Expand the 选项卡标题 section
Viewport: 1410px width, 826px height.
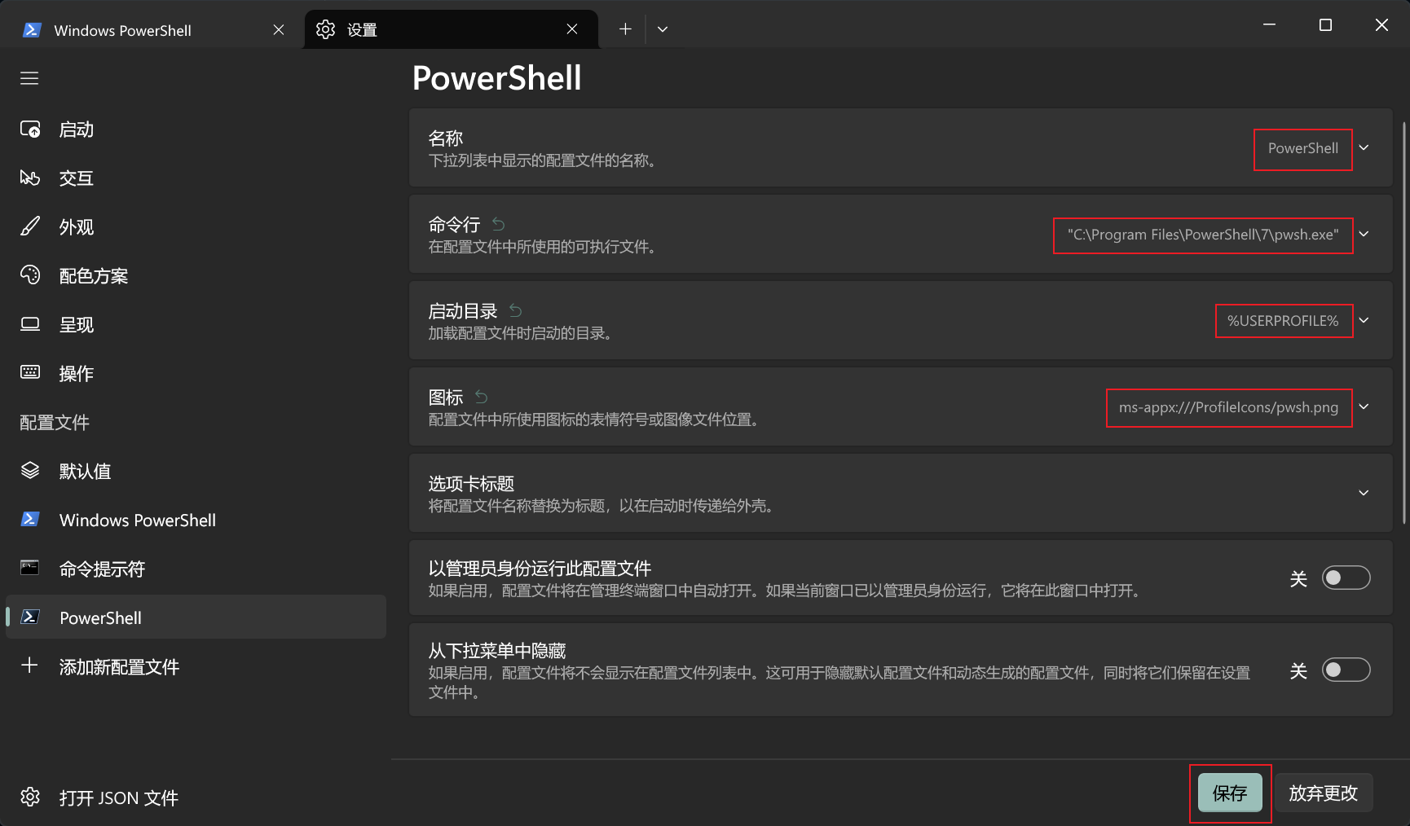point(1364,493)
